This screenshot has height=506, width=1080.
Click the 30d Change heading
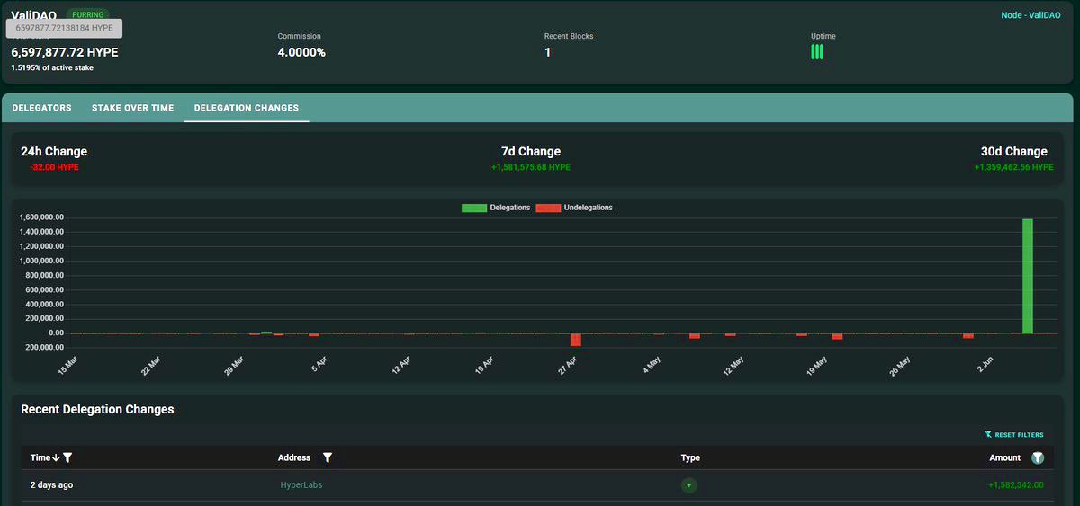pyautogui.click(x=1014, y=152)
